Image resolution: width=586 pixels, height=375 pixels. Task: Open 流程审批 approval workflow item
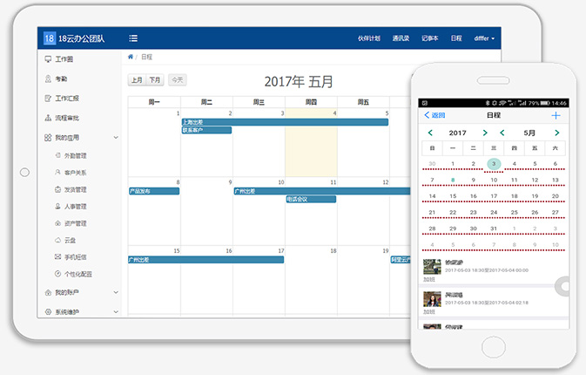click(x=62, y=118)
